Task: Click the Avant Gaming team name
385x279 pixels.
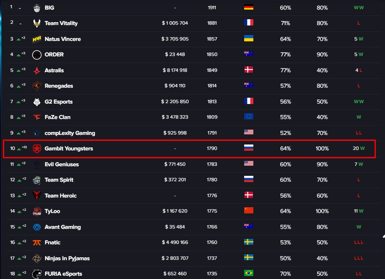Action: [62, 227]
